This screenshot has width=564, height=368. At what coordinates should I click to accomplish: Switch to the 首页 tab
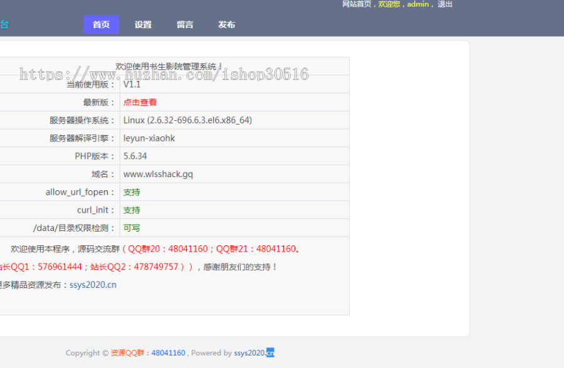101,24
